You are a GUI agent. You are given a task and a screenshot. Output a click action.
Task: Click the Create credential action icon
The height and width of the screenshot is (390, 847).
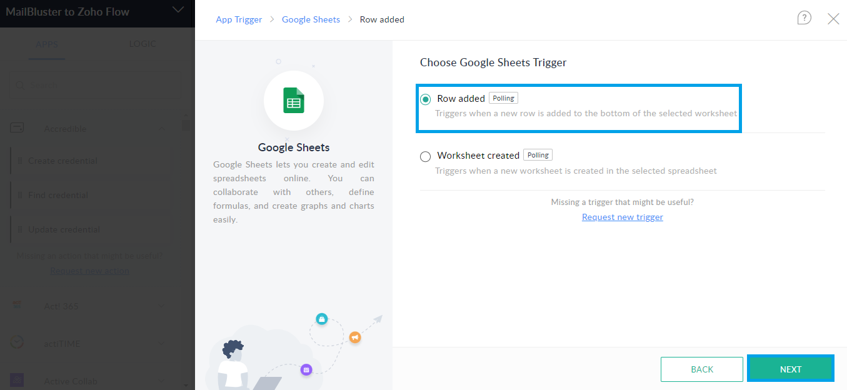[x=21, y=161]
